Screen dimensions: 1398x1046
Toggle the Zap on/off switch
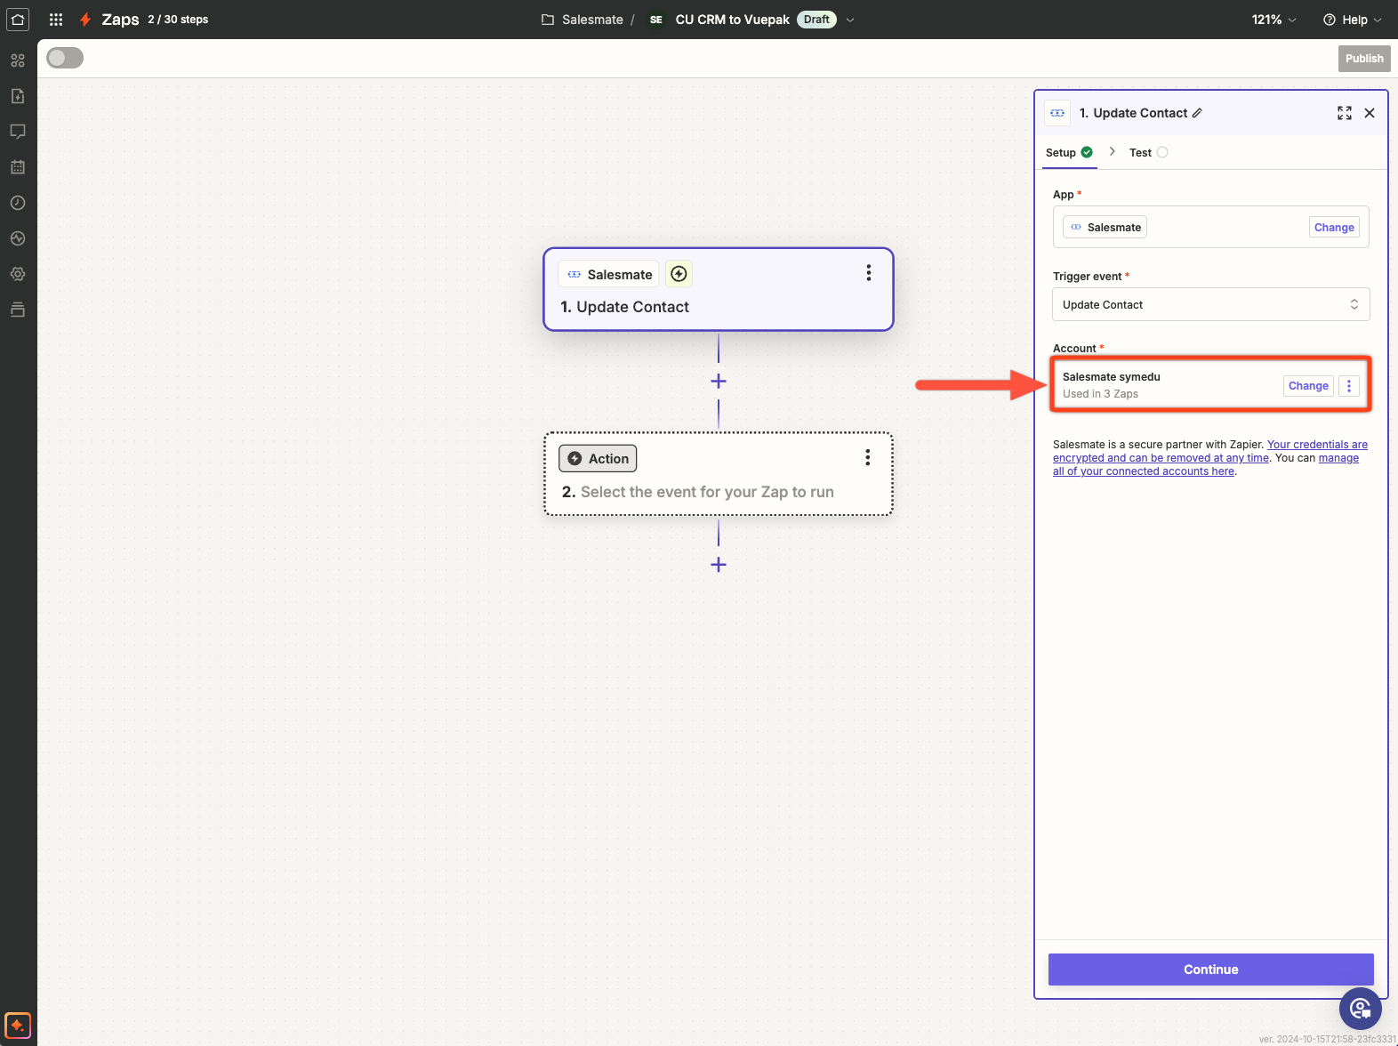click(x=65, y=58)
